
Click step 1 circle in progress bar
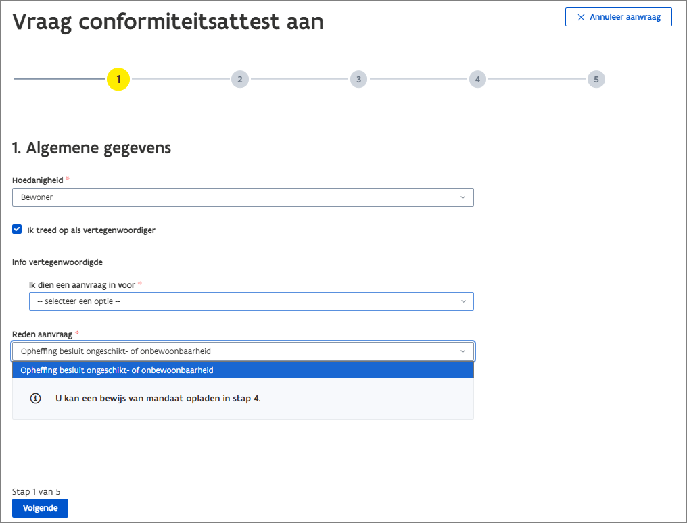coord(118,79)
